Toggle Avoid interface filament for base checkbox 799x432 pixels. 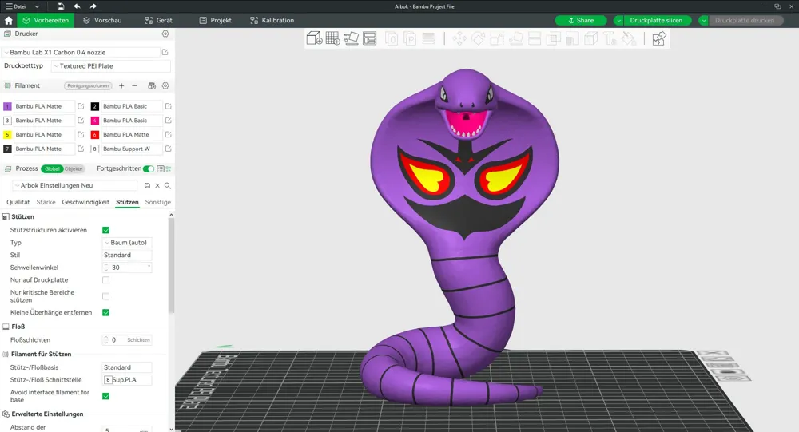pyautogui.click(x=106, y=396)
